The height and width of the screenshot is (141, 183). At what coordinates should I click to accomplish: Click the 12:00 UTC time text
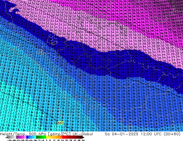(152, 134)
